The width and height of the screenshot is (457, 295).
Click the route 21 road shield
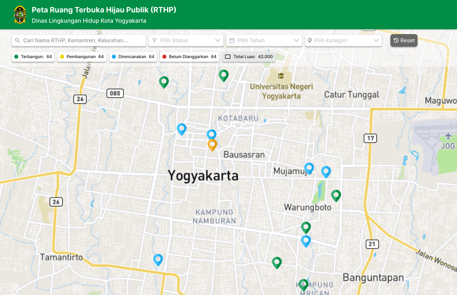[372, 244]
